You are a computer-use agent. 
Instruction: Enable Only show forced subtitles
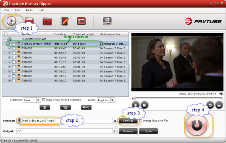pyautogui.click(x=44, y=99)
